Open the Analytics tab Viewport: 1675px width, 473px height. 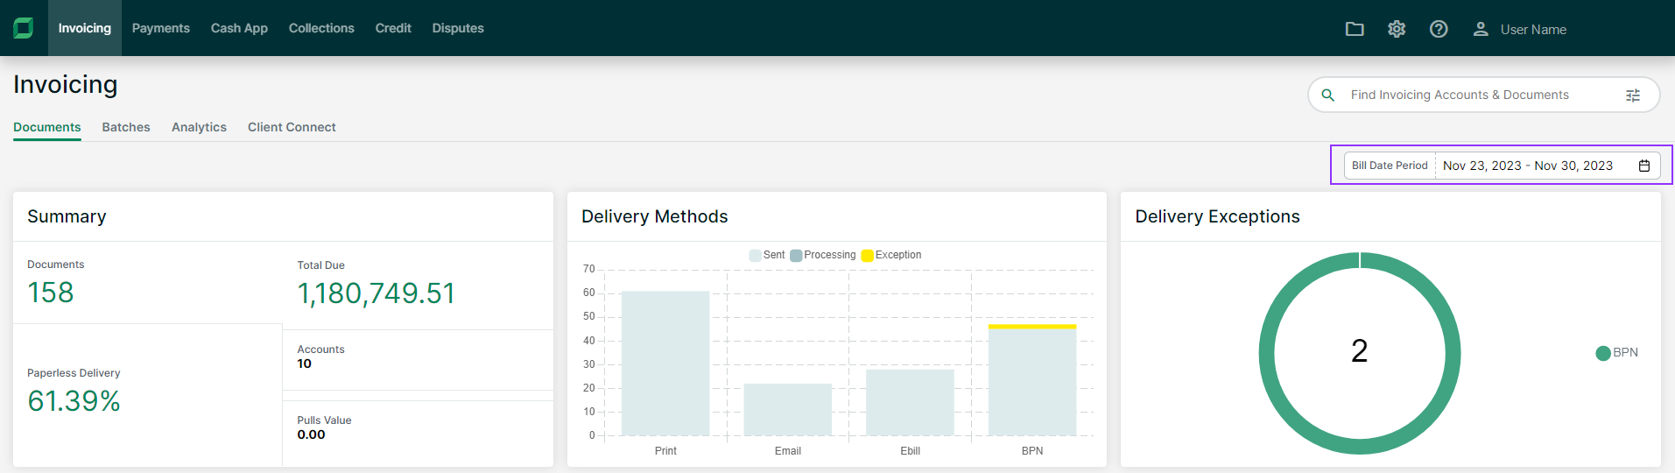199,127
